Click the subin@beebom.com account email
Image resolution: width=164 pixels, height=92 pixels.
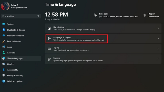click(19, 8)
